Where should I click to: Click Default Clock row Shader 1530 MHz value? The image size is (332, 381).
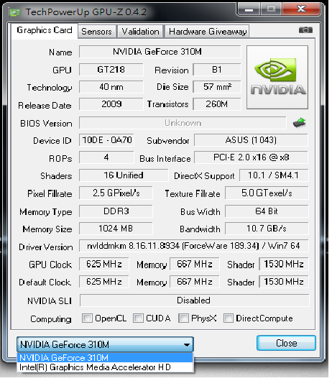pyautogui.click(x=284, y=282)
